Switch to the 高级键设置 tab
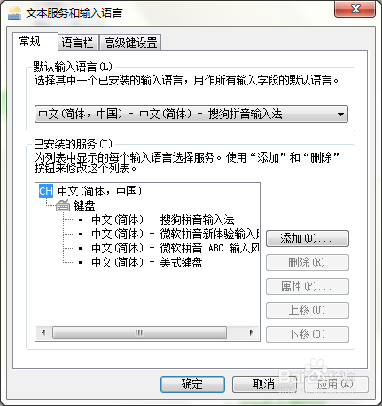The width and height of the screenshot is (382, 406). (x=130, y=43)
